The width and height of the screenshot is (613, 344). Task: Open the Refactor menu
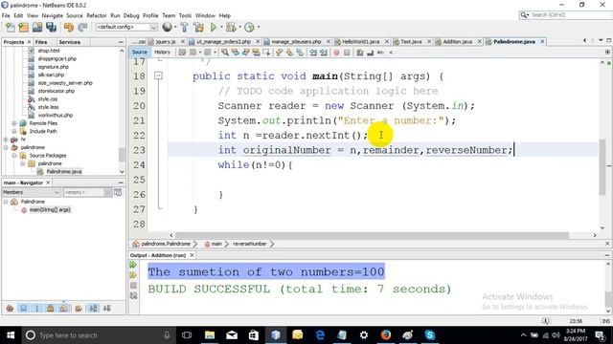[97, 15]
